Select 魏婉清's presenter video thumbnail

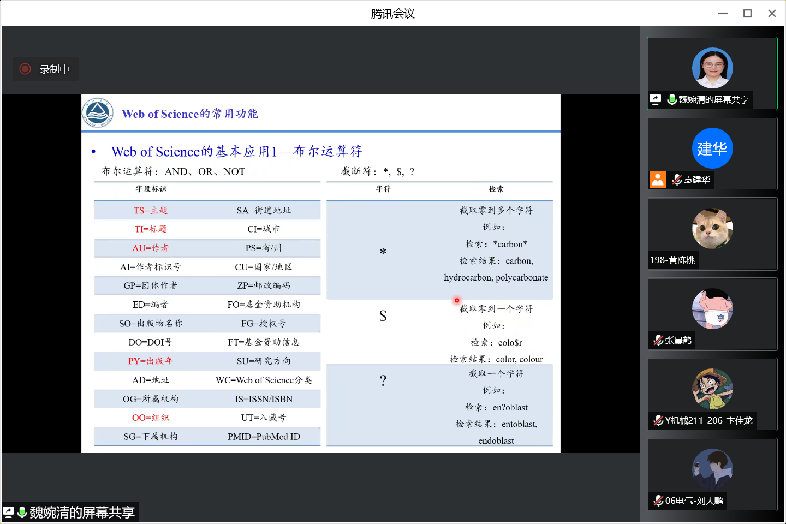[x=712, y=68]
